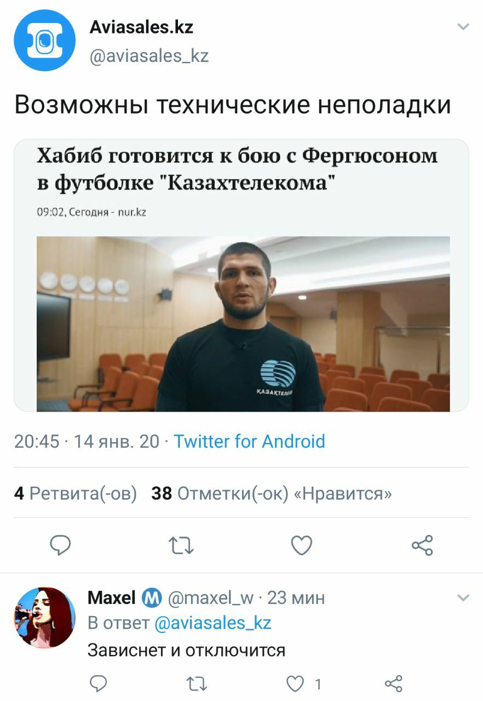Screen dimensions: 483x701
Task: Open the Khabib news article image
Action: [243, 324]
